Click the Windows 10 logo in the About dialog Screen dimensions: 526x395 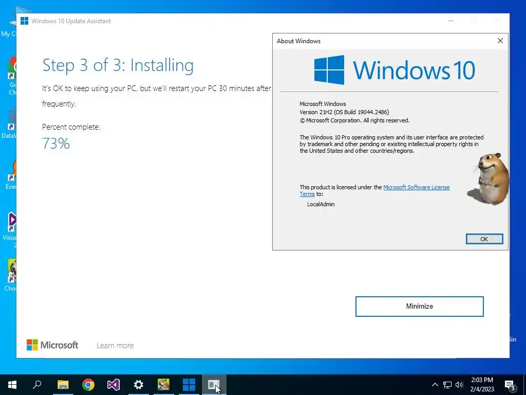click(394, 70)
